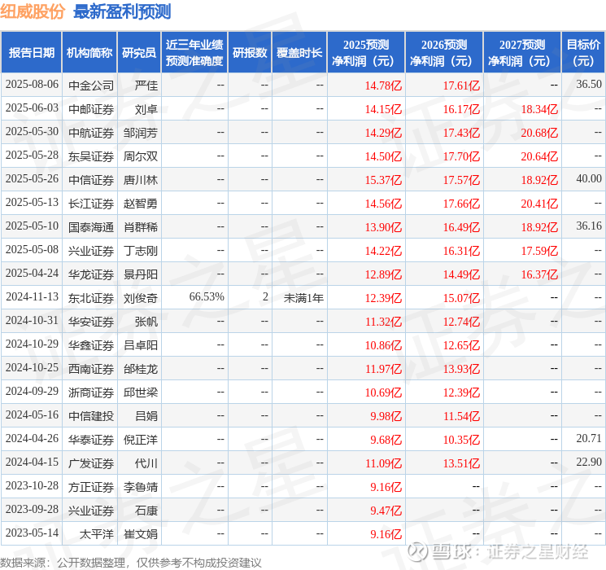Screen dimensions: 606x570
Task: Click institution 中金公司
Action: [91, 85]
